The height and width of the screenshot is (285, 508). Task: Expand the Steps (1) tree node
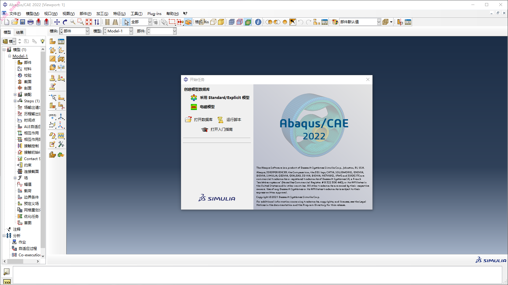point(15,101)
